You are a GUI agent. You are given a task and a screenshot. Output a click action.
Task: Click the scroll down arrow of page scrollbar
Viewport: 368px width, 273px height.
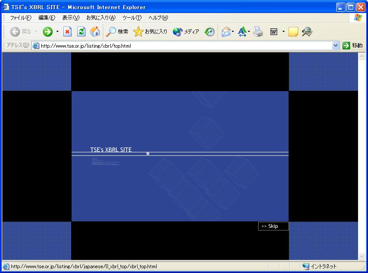(x=361, y=257)
